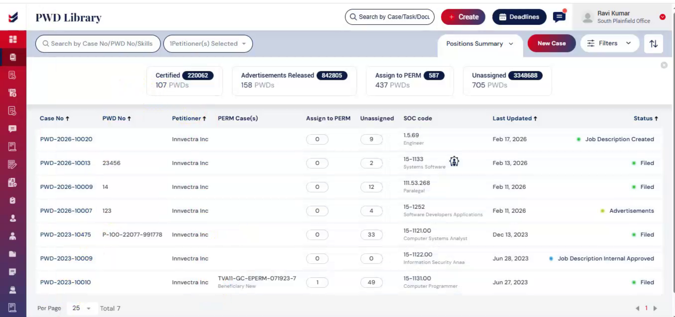This screenshot has width=675, height=317.
Task: Click PERM case TVA11-GC-EPERM-071923-7
Action: pos(257,279)
